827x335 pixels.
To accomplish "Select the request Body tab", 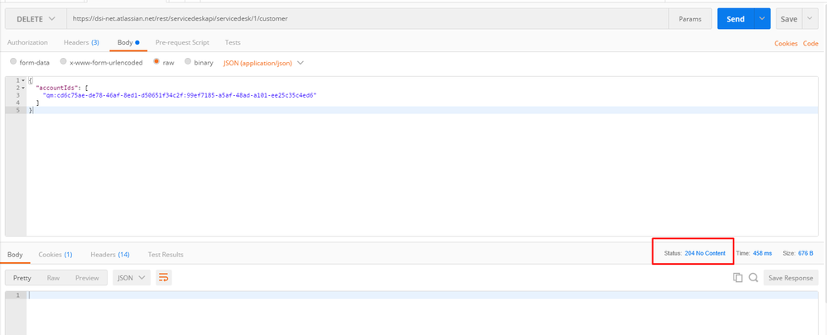I will click(x=128, y=43).
